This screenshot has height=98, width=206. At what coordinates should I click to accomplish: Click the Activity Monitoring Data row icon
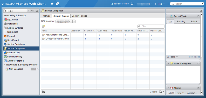click(43, 35)
